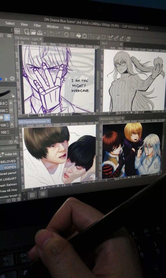Select the Fresh Salmon brush
Image resolution: width=166 pixels, height=278 pixels.
(9, 184)
